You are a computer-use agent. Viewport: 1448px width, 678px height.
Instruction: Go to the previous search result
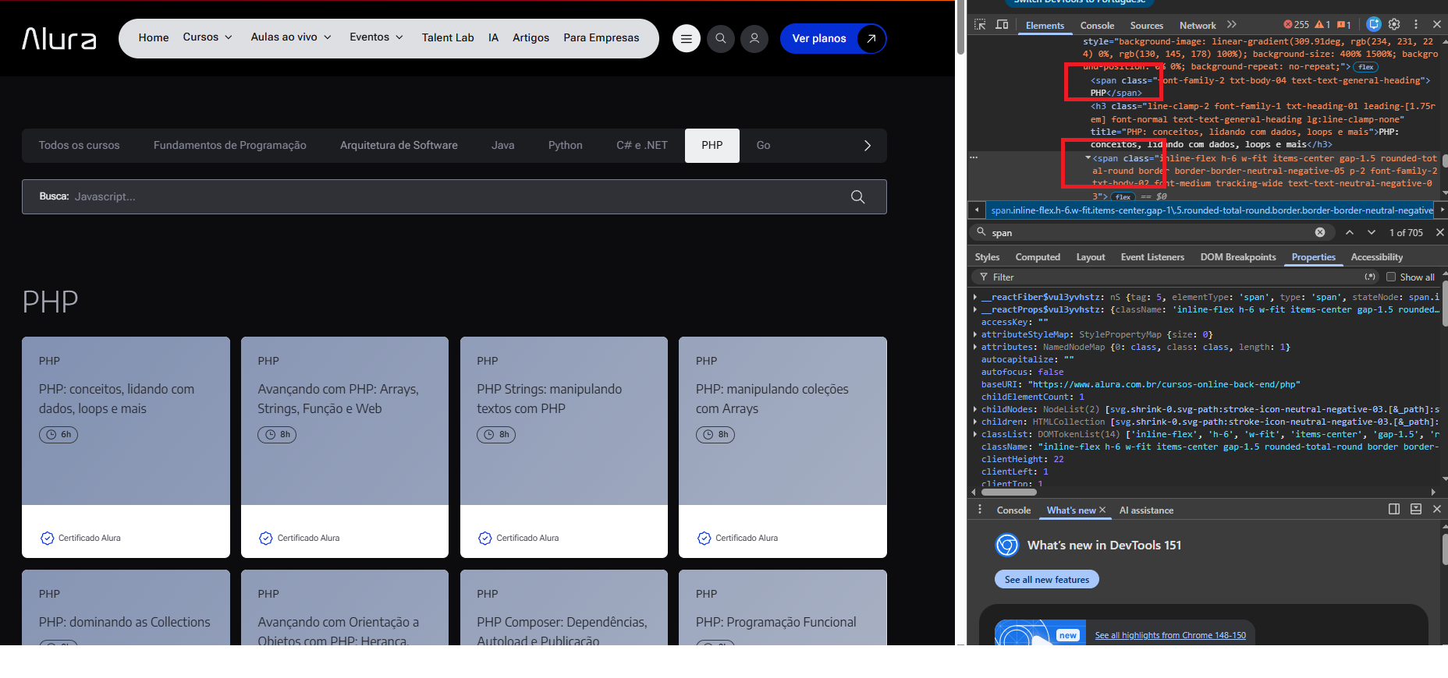[1350, 232]
